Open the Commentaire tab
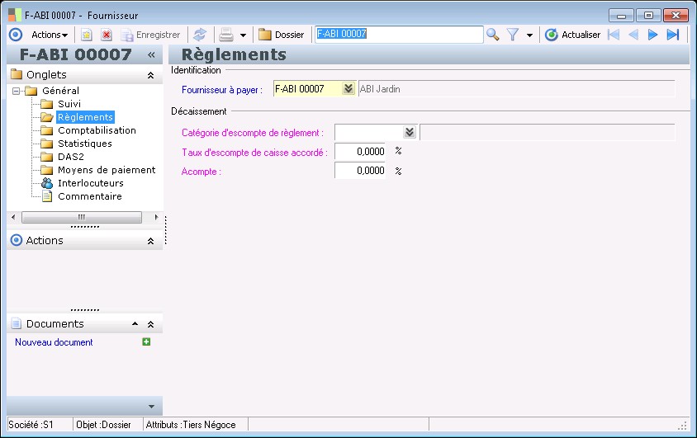The height and width of the screenshot is (438, 697). pyautogui.click(x=89, y=196)
